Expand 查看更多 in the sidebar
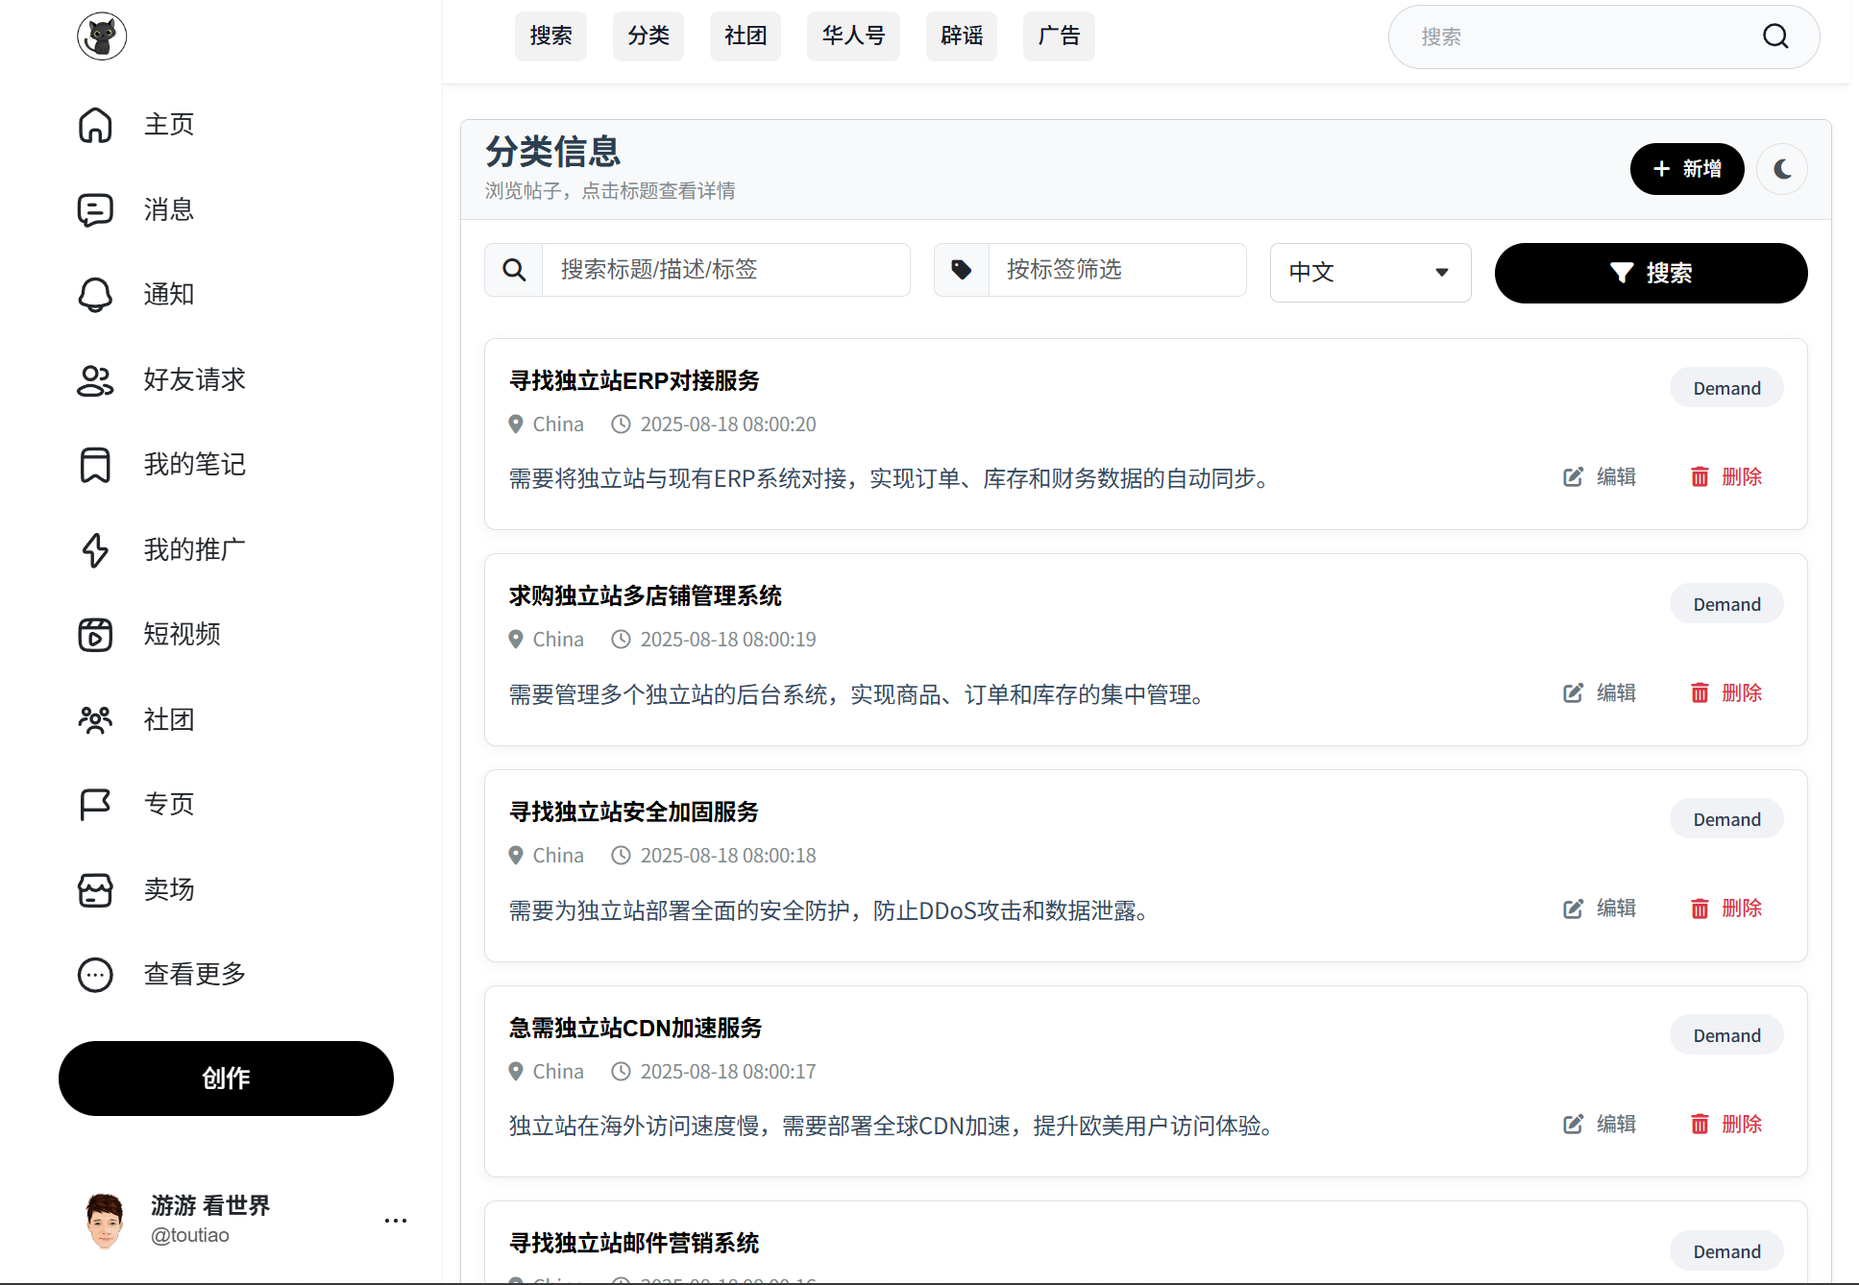Screen dimensions: 1859x1285 click(194, 974)
